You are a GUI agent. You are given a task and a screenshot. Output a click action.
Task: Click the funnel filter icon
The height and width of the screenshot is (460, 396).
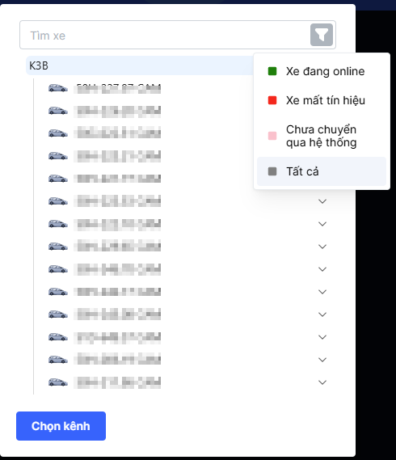[x=322, y=35]
